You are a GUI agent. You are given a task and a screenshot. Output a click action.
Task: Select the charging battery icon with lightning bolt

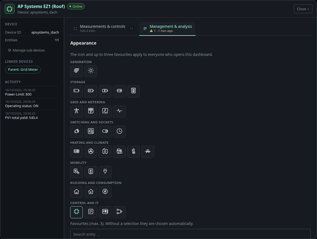[105, 91]
